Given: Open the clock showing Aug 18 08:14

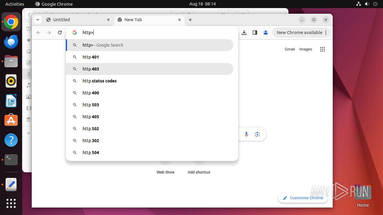Looking at the screenshot, I should [x=203, y=4].
